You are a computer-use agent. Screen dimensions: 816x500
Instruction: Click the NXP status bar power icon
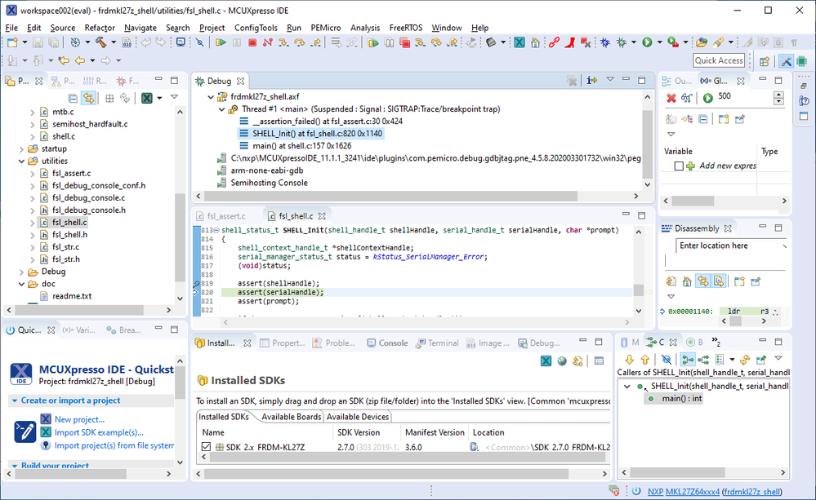point(636,491)
